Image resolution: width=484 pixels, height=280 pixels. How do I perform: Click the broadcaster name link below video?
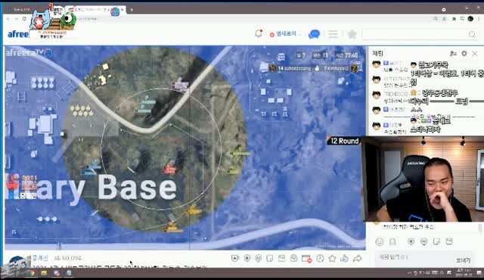(x=40, y=258)
